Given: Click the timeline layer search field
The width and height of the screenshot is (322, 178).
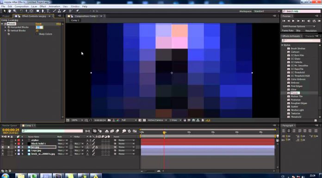Looking at the screenshot, I should pyautogui.click(x=52, y=131).
